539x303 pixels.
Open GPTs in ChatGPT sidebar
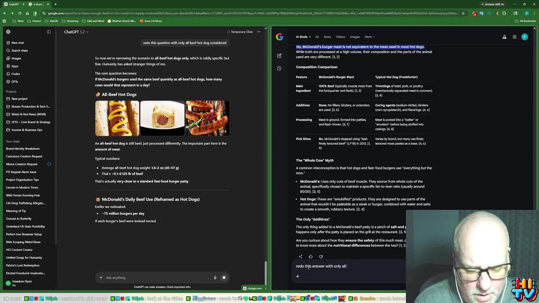[x=12, y=82]
